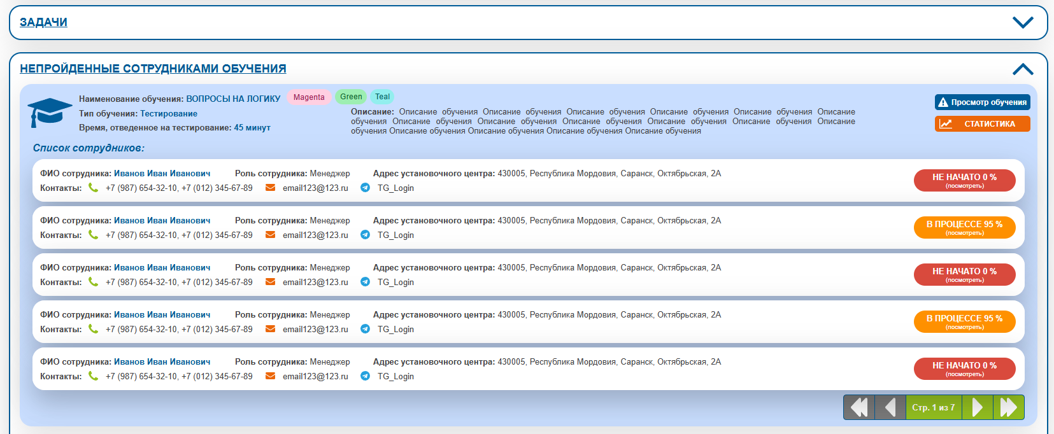This screenshot has width=1054, height=434.
Task: Click email icon in second employee row
Action: pos(270,235)
